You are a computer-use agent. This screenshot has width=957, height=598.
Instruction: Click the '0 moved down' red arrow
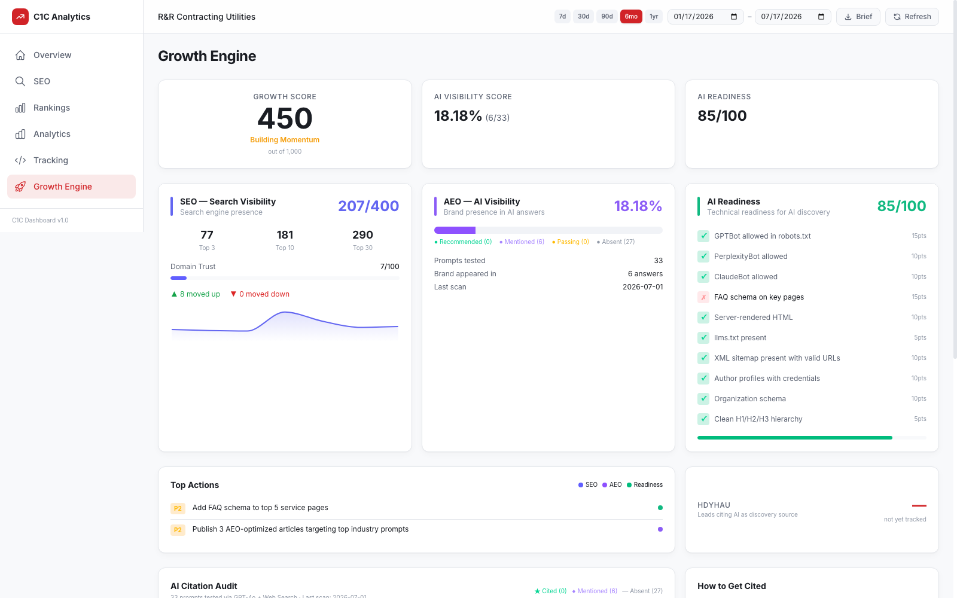tap(233, 294)
